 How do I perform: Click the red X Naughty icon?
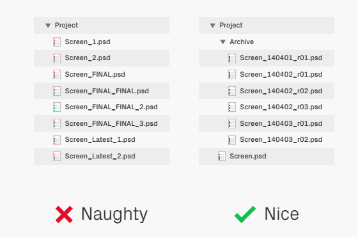[64, 215]
